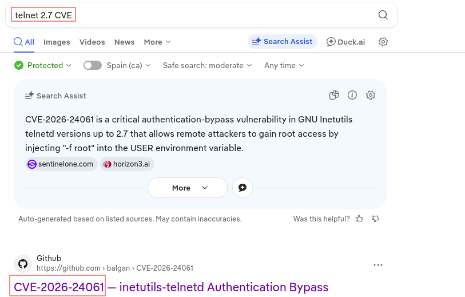Click the green Protected checkmark icon
Screen dimensions: 465x297
click(19, 65)
